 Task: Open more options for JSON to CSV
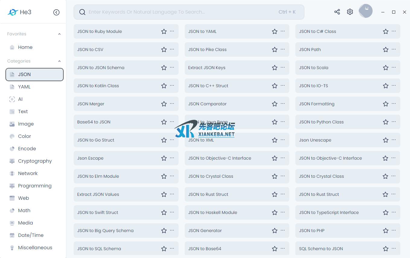pos(172,49)
